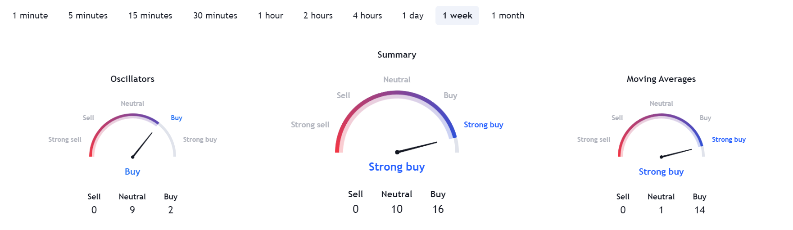Screen dimensions: 793x230
Task: Click the Summary gauge needle
Action: [417, 147]
